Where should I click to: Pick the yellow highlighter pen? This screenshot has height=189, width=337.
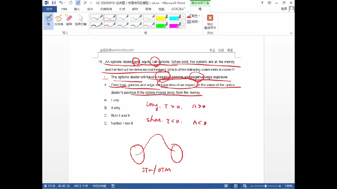162,18
